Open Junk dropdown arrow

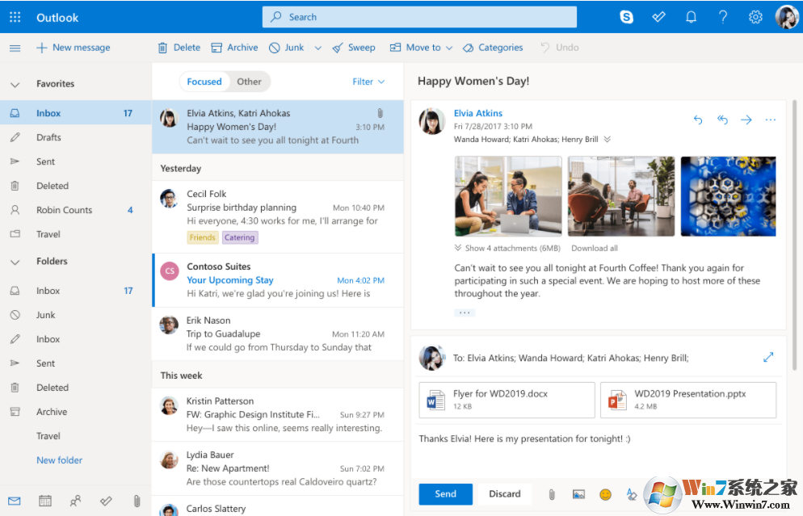318,48
